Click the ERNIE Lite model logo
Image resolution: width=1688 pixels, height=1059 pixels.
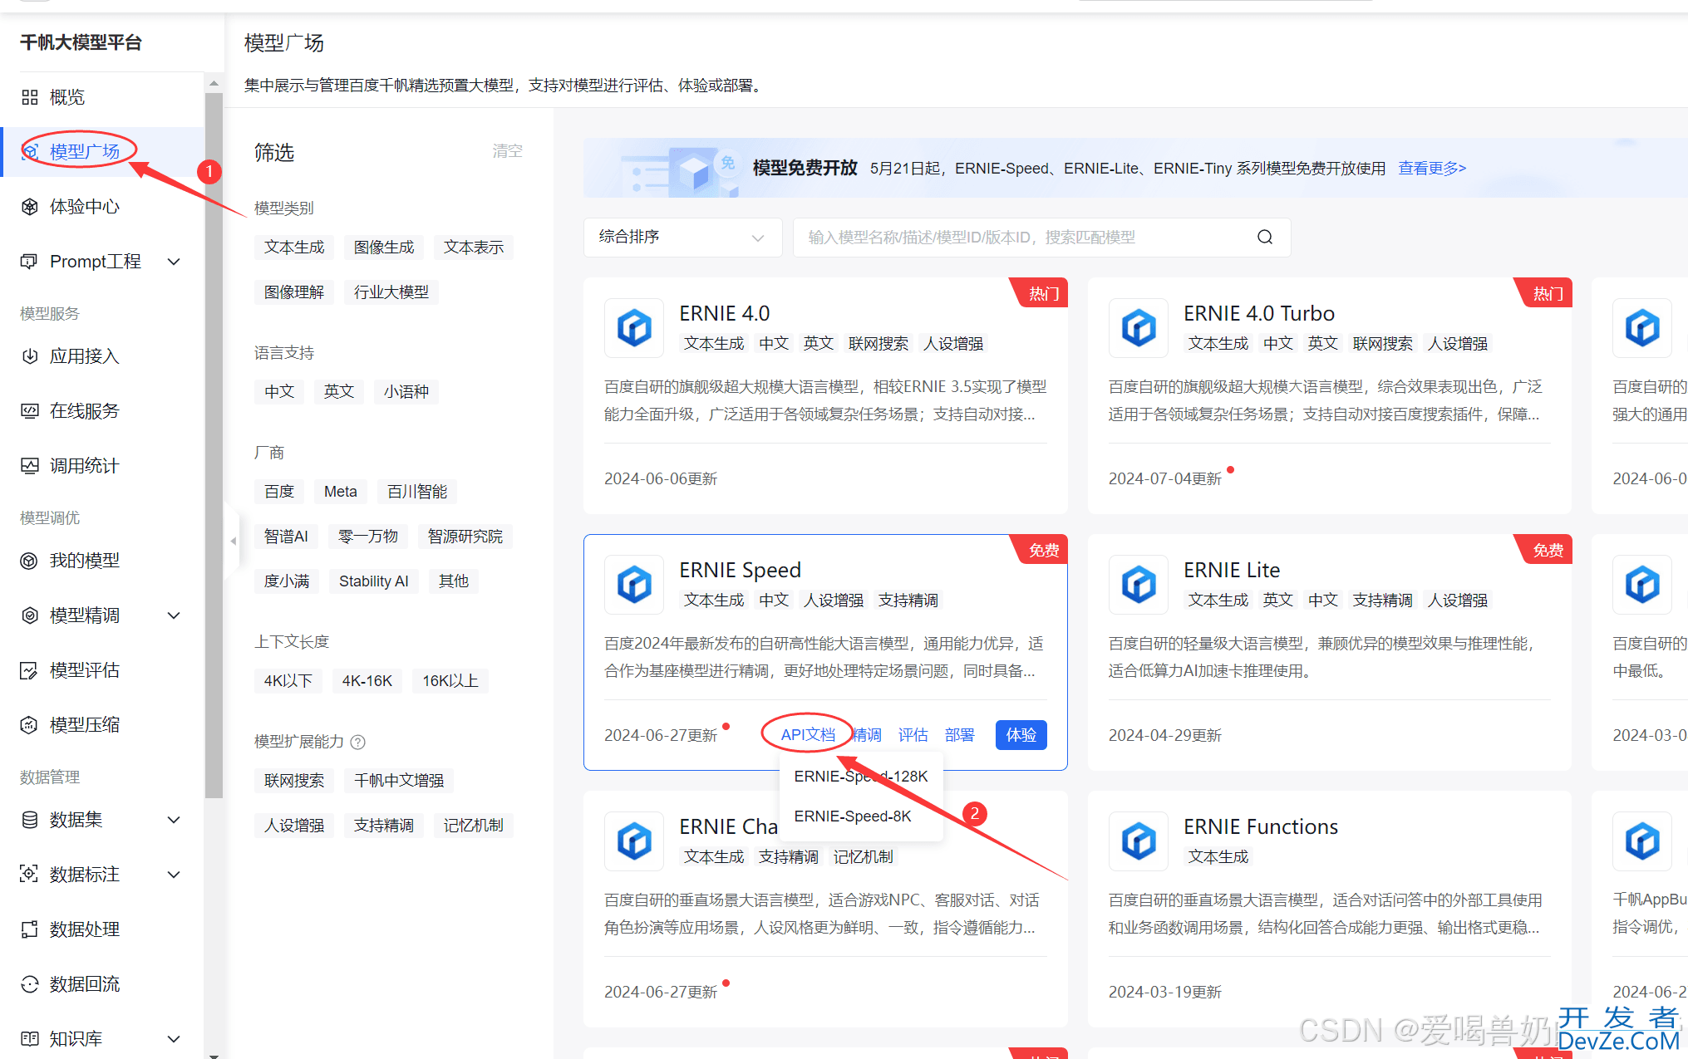1139,585
